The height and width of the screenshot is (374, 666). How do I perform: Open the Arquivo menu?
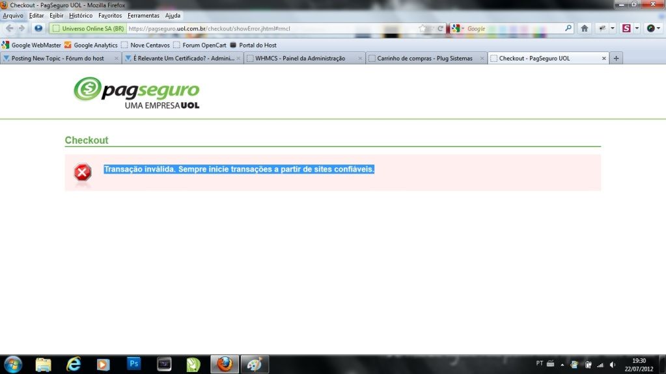click(x=13, y=15)
